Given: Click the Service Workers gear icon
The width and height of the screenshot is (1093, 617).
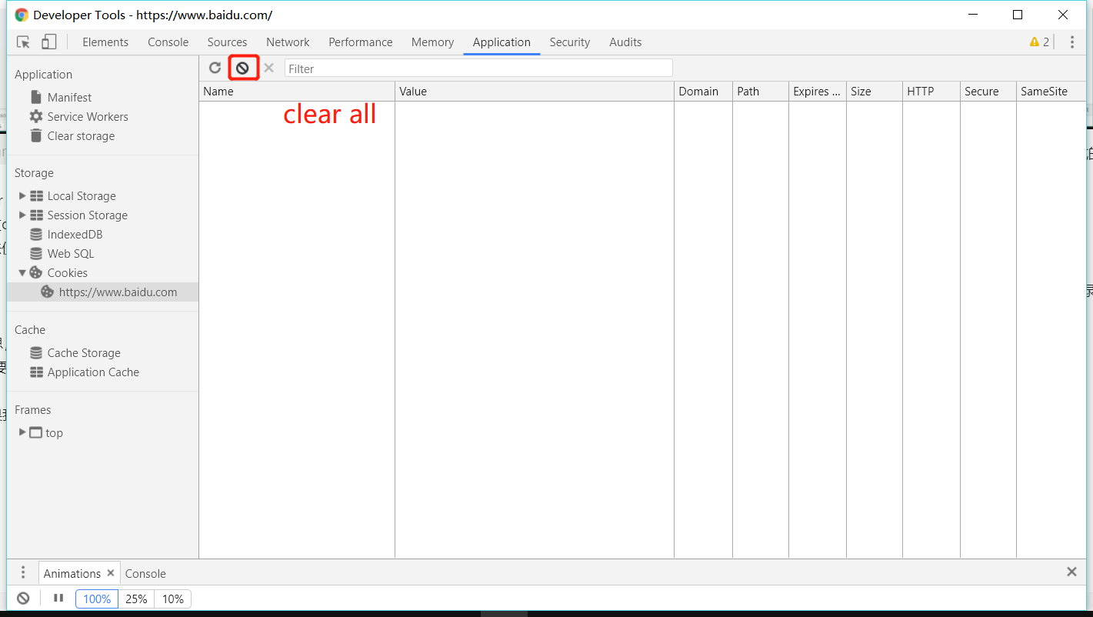Looking at the screenshot, I should click(36, 117).
